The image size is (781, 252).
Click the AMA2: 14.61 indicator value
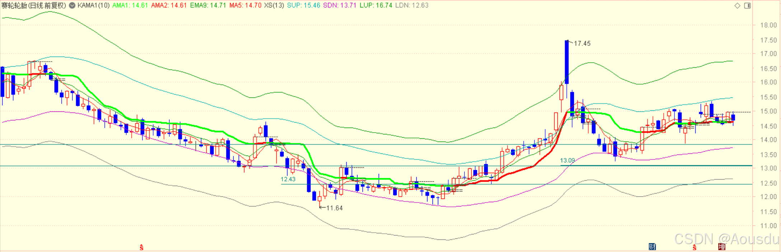pyautogui.click(x=169, y=5)
